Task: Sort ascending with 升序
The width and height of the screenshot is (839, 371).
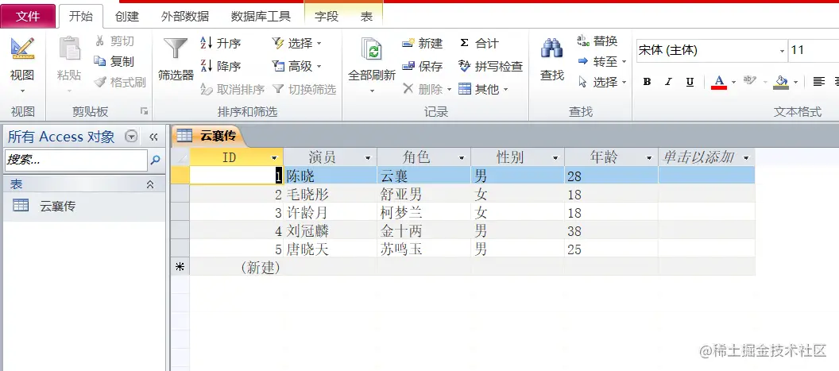Action: (220, 44)
